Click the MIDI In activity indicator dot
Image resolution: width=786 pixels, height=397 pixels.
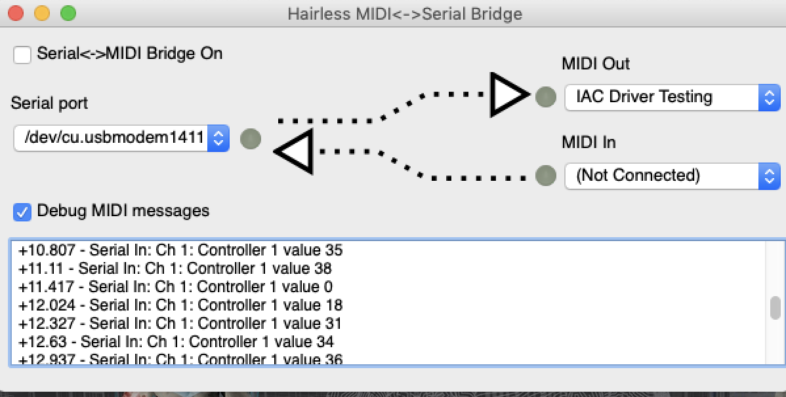[545, 175]
